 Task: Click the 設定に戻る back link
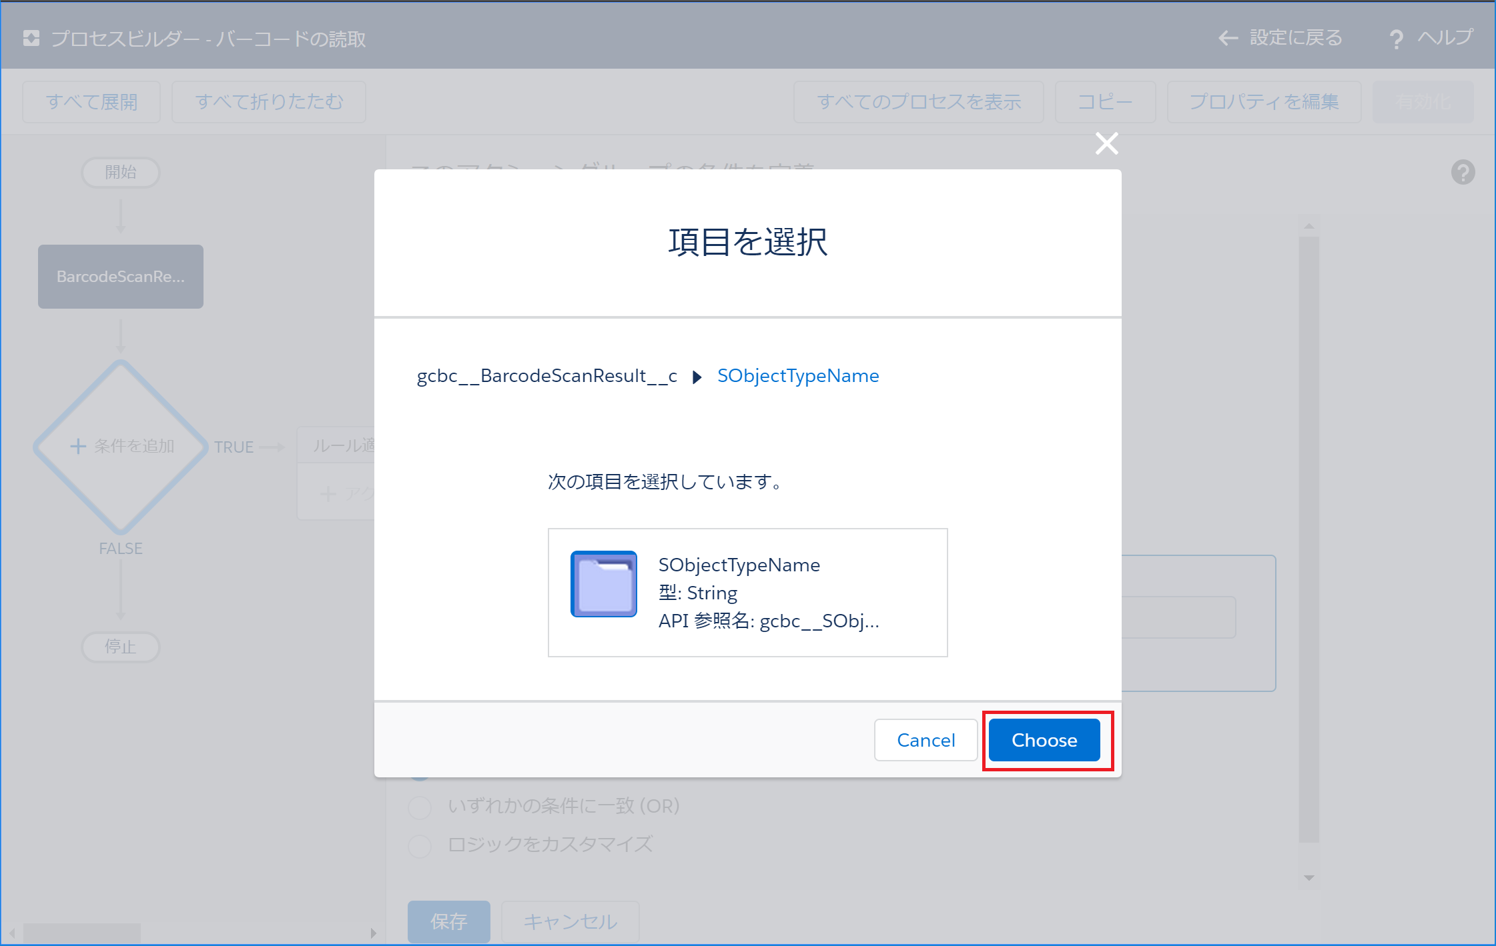click(1295, 38)
